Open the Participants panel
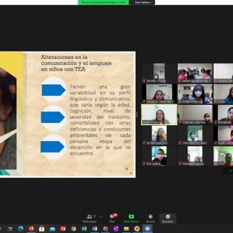 point(90,218)
